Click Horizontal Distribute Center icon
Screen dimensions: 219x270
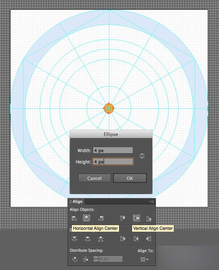pyautogui.click(x=136, y=239)
